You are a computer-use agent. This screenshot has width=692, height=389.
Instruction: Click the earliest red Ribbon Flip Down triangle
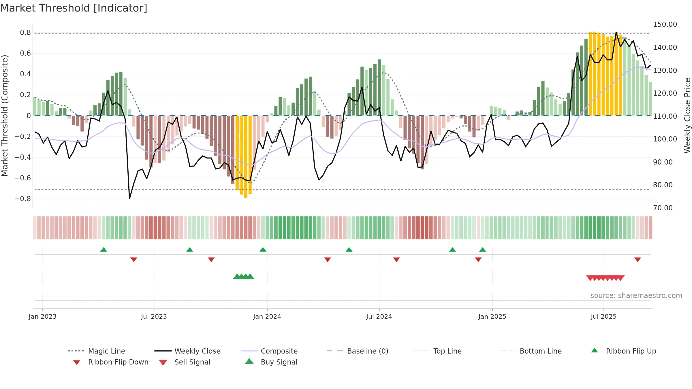click(134, 260)
